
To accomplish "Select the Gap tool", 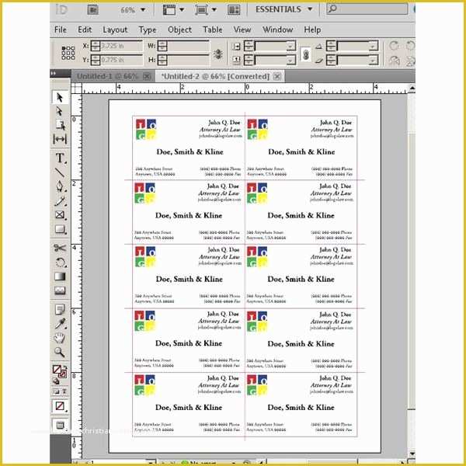I will [60, 139].
